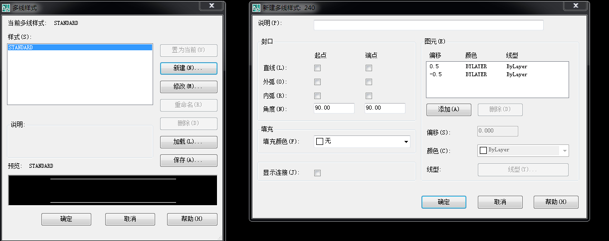The image size is (609, 241).
Task: Click the AutoCAD icon in 新建多线样式 title bar
Action: pyautogui.click(x=256, y=8)
